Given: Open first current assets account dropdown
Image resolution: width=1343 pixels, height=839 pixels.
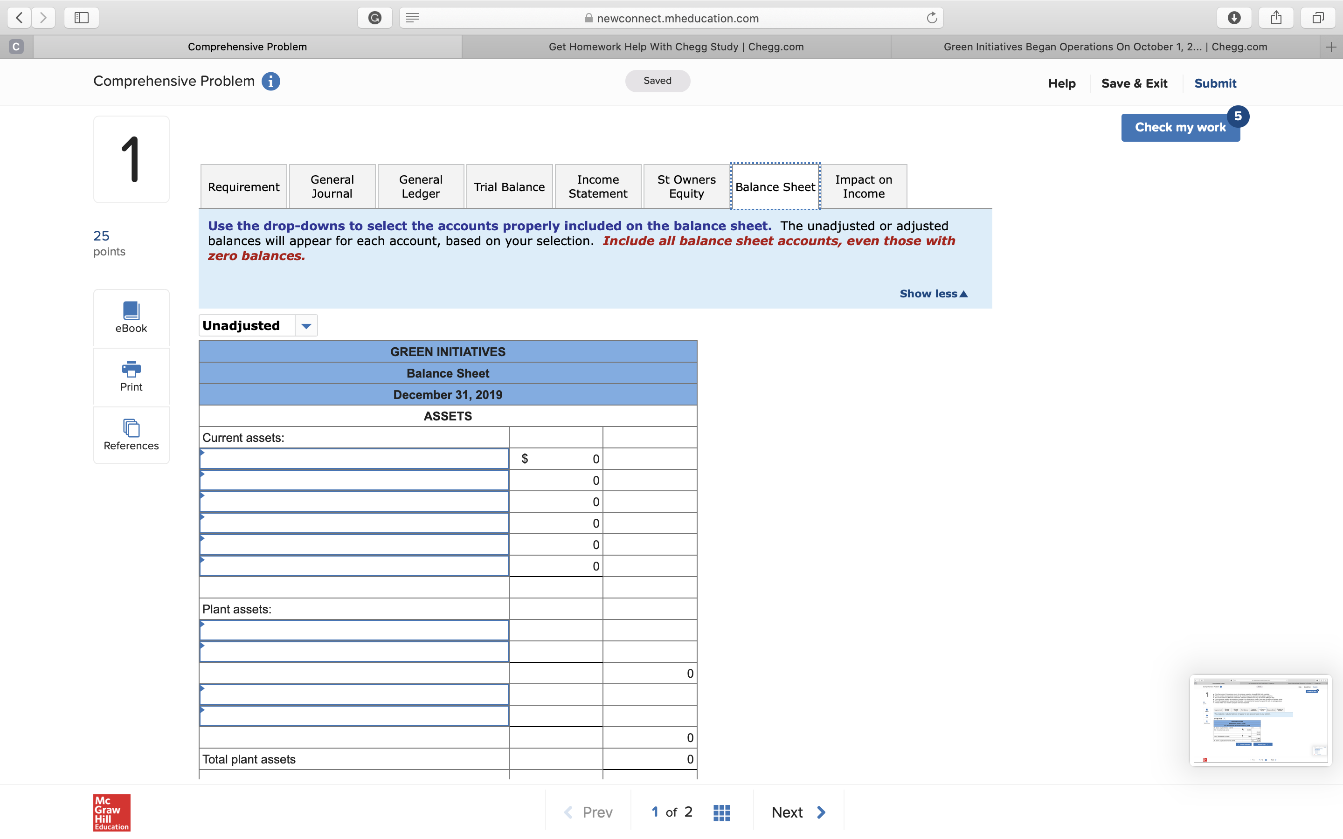Looking at the screenshot, I should [354, 459].
